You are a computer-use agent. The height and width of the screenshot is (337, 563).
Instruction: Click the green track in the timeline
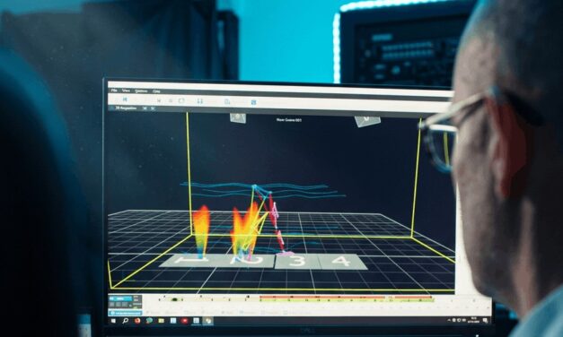tap(346, 300)
